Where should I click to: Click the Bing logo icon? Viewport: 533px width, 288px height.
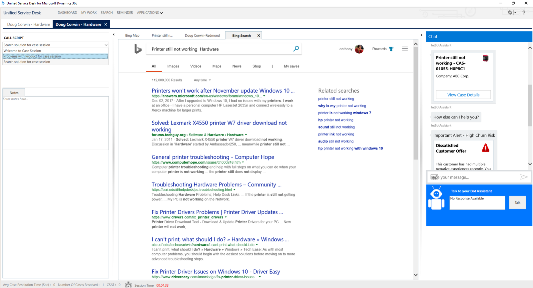[x=138, y=49]
